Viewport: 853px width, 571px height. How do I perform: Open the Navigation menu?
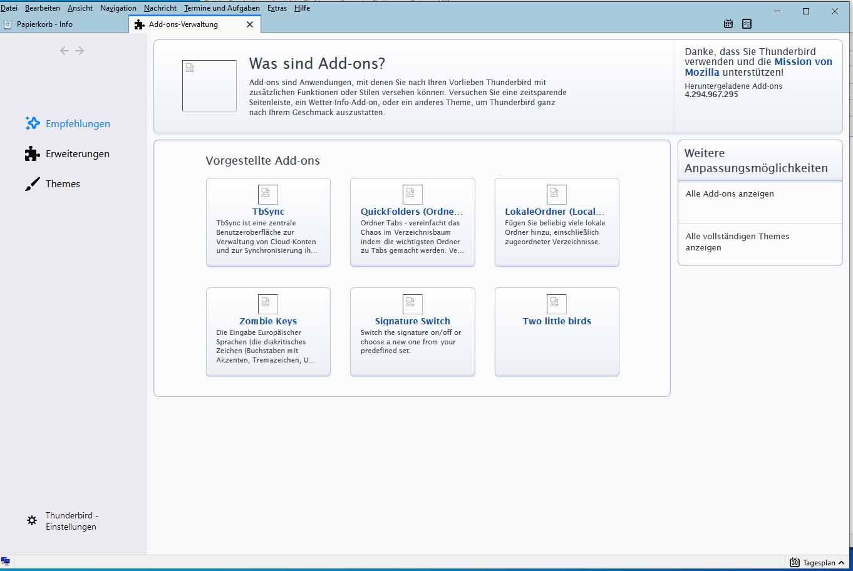[118, 8]
